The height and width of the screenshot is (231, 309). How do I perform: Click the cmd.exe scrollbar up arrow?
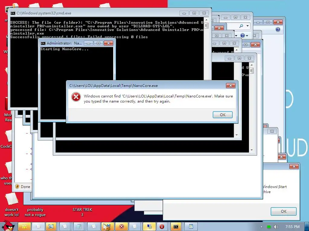click(x=206, y=20)
